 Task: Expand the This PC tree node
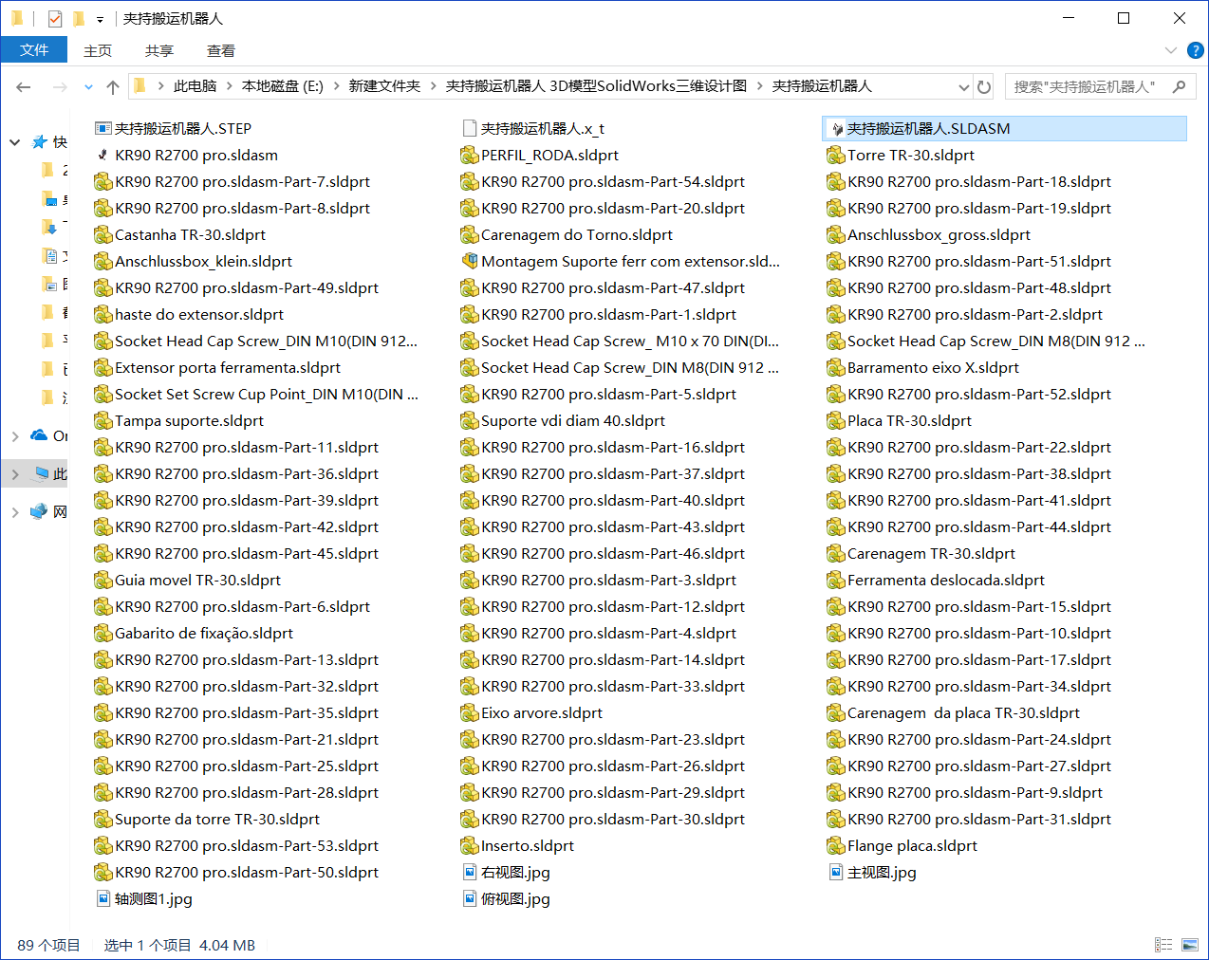pos(15,474)
